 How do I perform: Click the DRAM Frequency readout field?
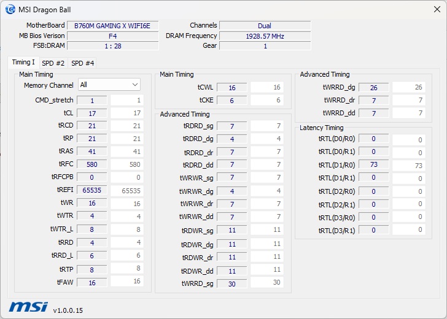(265, 36)
